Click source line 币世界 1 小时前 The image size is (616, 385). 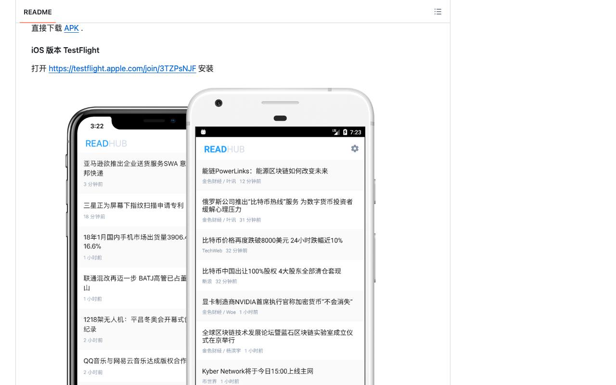(220, 382)
